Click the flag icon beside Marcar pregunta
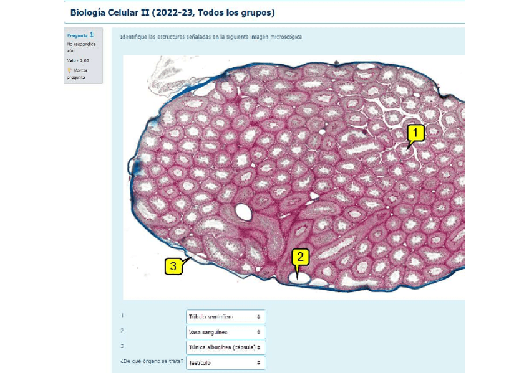Screen dimensions: 529x373 [69, 71]
